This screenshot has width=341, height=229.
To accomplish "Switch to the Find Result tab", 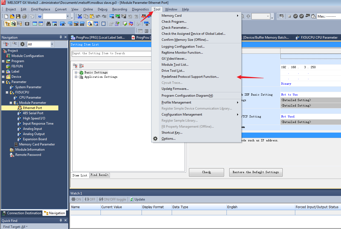I will click(x=99, y=175).
